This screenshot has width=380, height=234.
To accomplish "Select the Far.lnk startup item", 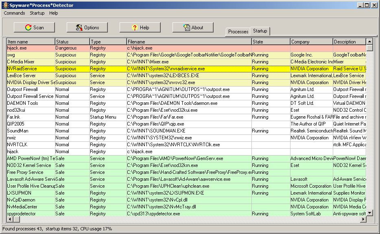I will point(186,117).
